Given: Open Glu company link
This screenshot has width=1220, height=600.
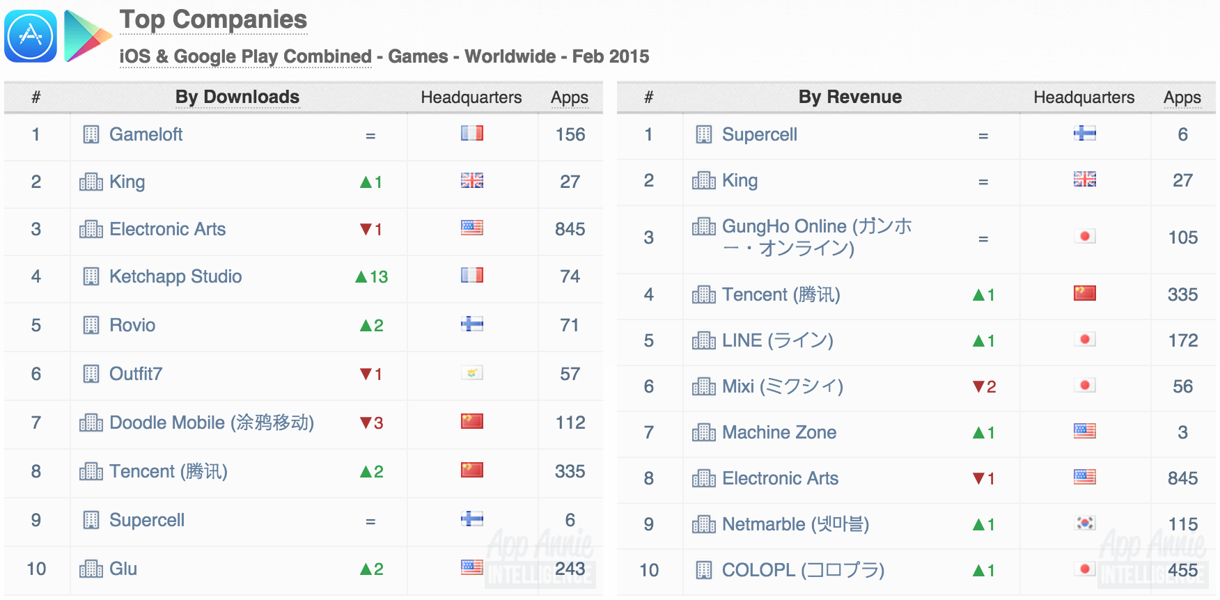Looking at the screenshot, I should coord(123,569).
